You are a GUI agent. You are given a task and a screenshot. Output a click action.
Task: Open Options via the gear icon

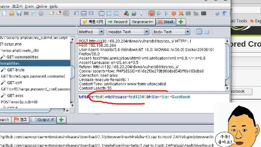coord(41,13)
